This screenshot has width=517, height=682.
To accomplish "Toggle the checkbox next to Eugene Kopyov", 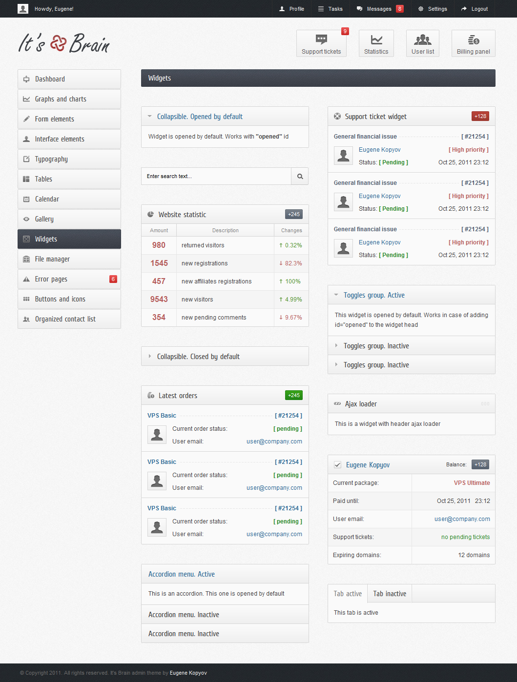I will coord(337,465).
